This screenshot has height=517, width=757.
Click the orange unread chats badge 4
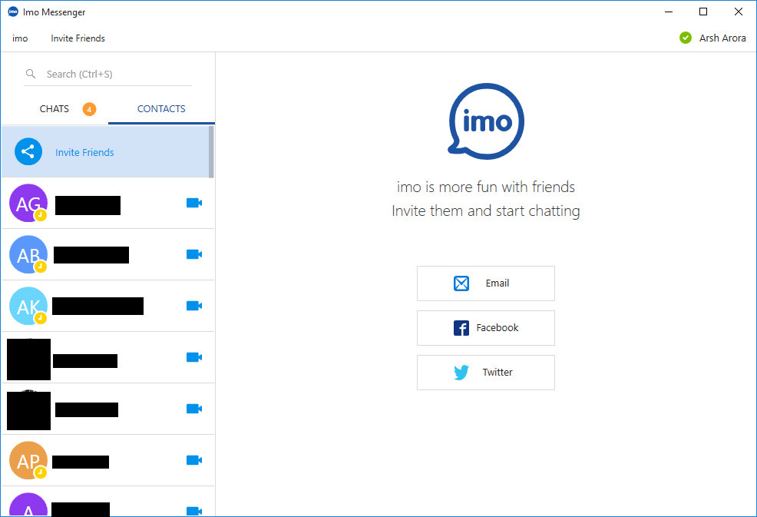point(89,109)
